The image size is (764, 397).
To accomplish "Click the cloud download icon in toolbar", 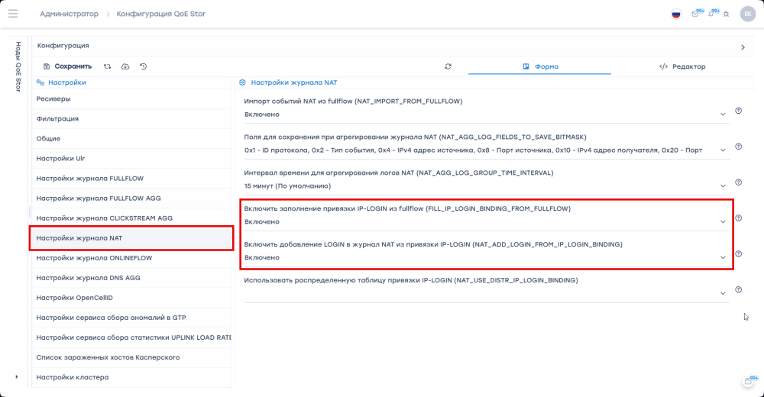I will pyautogui.click(x=125, y=66).
